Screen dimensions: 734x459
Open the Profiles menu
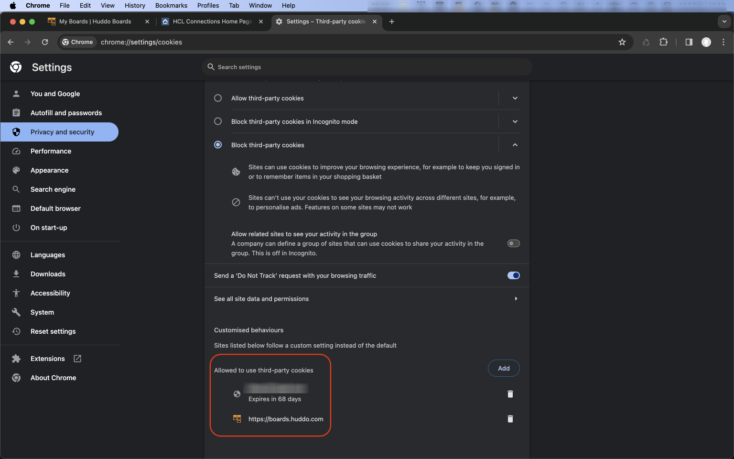pos(208,5)
